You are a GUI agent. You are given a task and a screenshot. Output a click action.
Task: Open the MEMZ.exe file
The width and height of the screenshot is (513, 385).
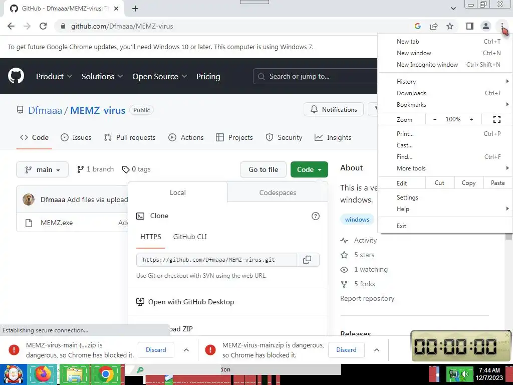pos(57,223)
